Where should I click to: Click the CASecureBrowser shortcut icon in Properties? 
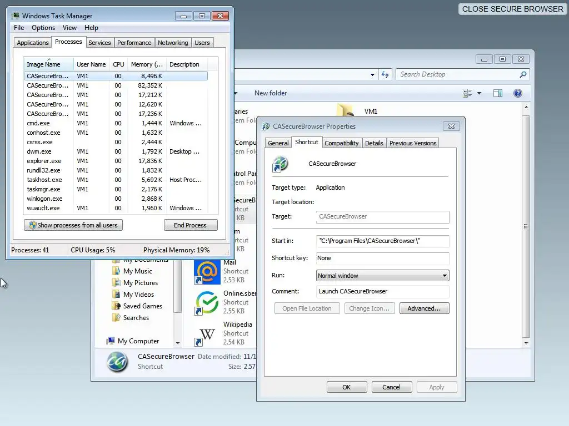click(x=280, y=164)
